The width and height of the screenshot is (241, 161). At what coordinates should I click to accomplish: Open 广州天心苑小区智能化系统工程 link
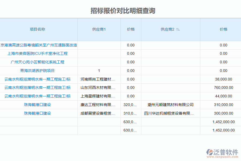(x=39, y=62)
